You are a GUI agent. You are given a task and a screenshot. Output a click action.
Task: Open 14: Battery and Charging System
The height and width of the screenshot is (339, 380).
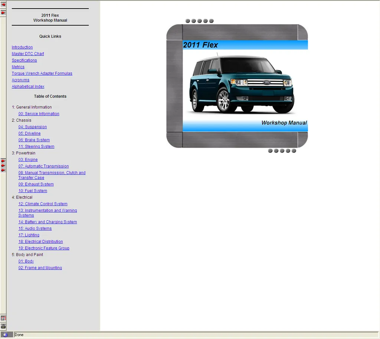pyautogui.click(x=47, y=222)
